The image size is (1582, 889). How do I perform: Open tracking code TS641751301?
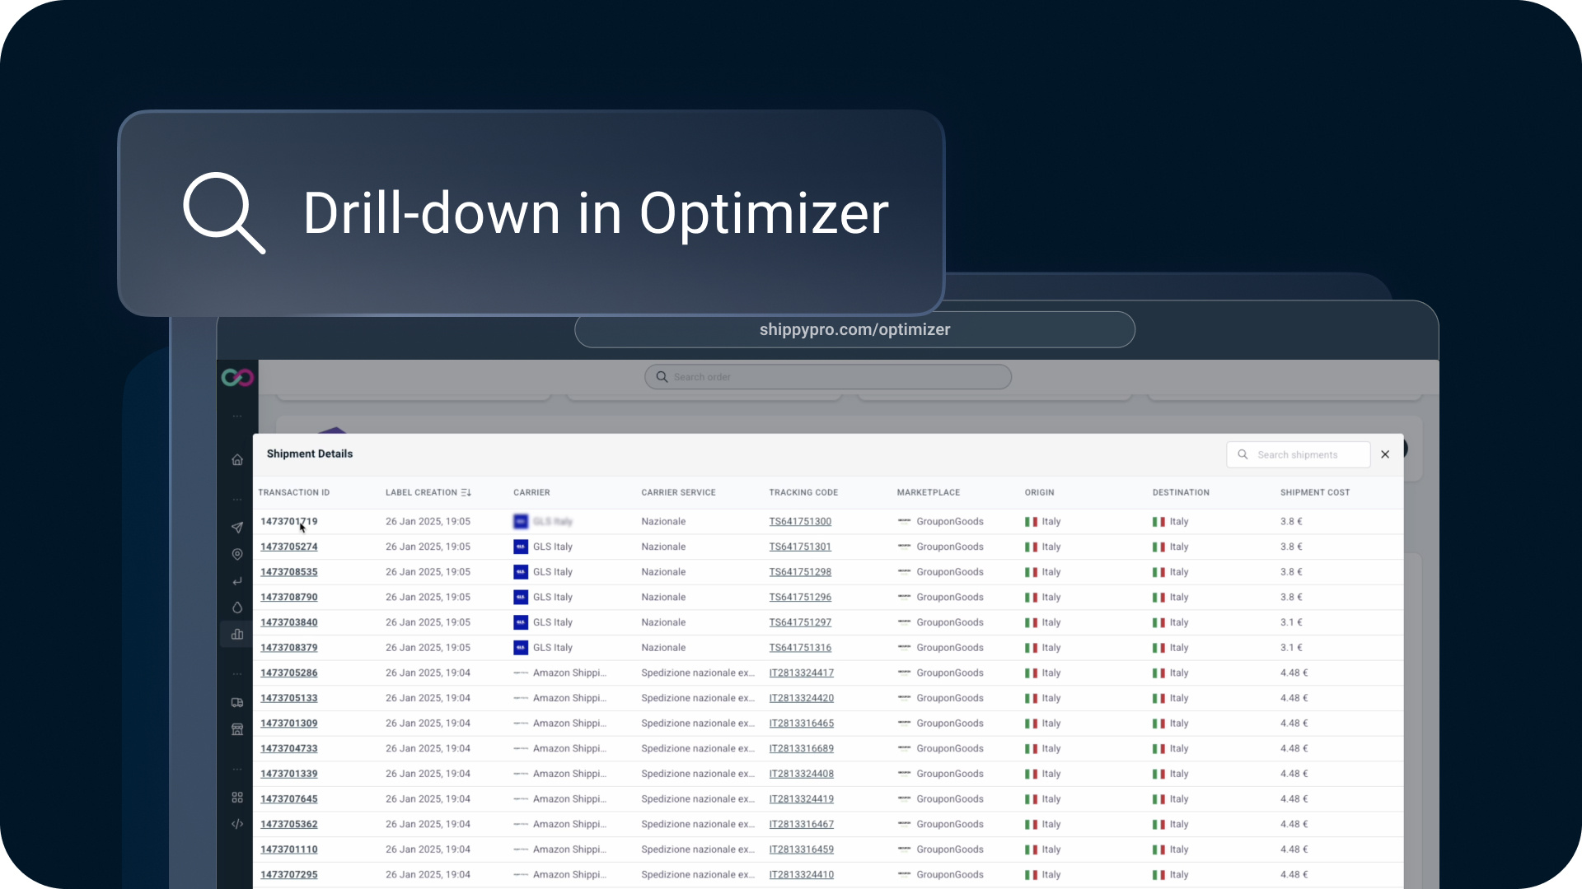point(800,547)
